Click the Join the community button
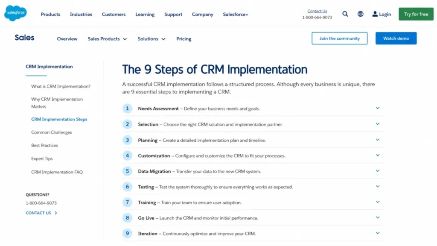The height and width of the screenshot is (246, 437). tap(339, 38)
